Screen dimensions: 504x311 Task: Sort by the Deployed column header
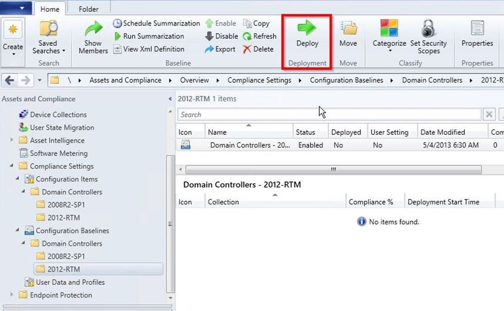348,132
